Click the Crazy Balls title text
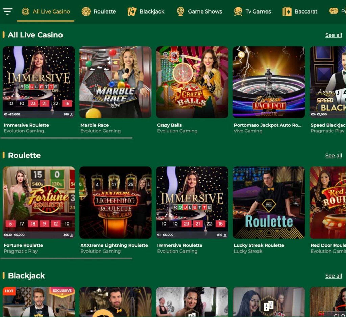 point(170,125)
